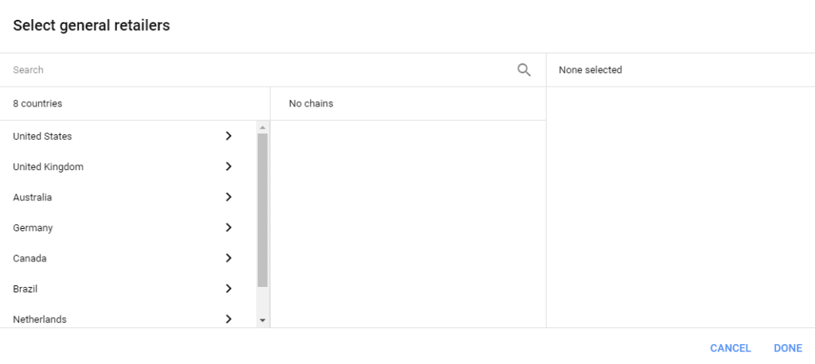Select United States in country list
This screenshot has height=364, width=815.
(128, 136)
